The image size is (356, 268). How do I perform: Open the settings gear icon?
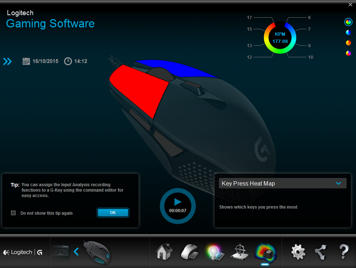point(298,251)
